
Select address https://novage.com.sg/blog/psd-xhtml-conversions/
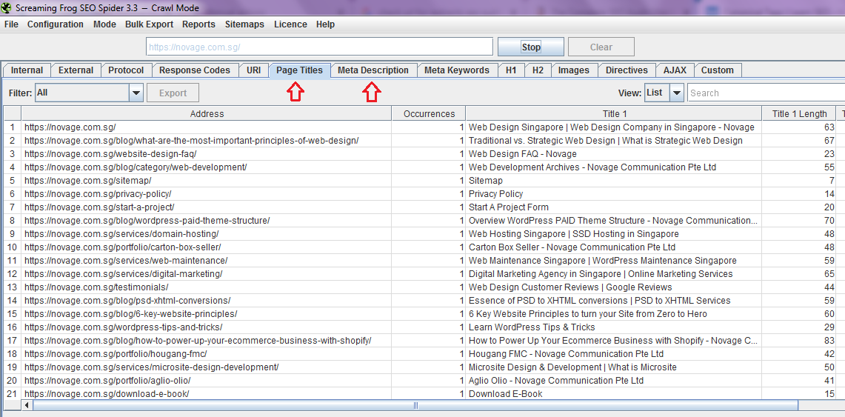click(x=127, y=301)
